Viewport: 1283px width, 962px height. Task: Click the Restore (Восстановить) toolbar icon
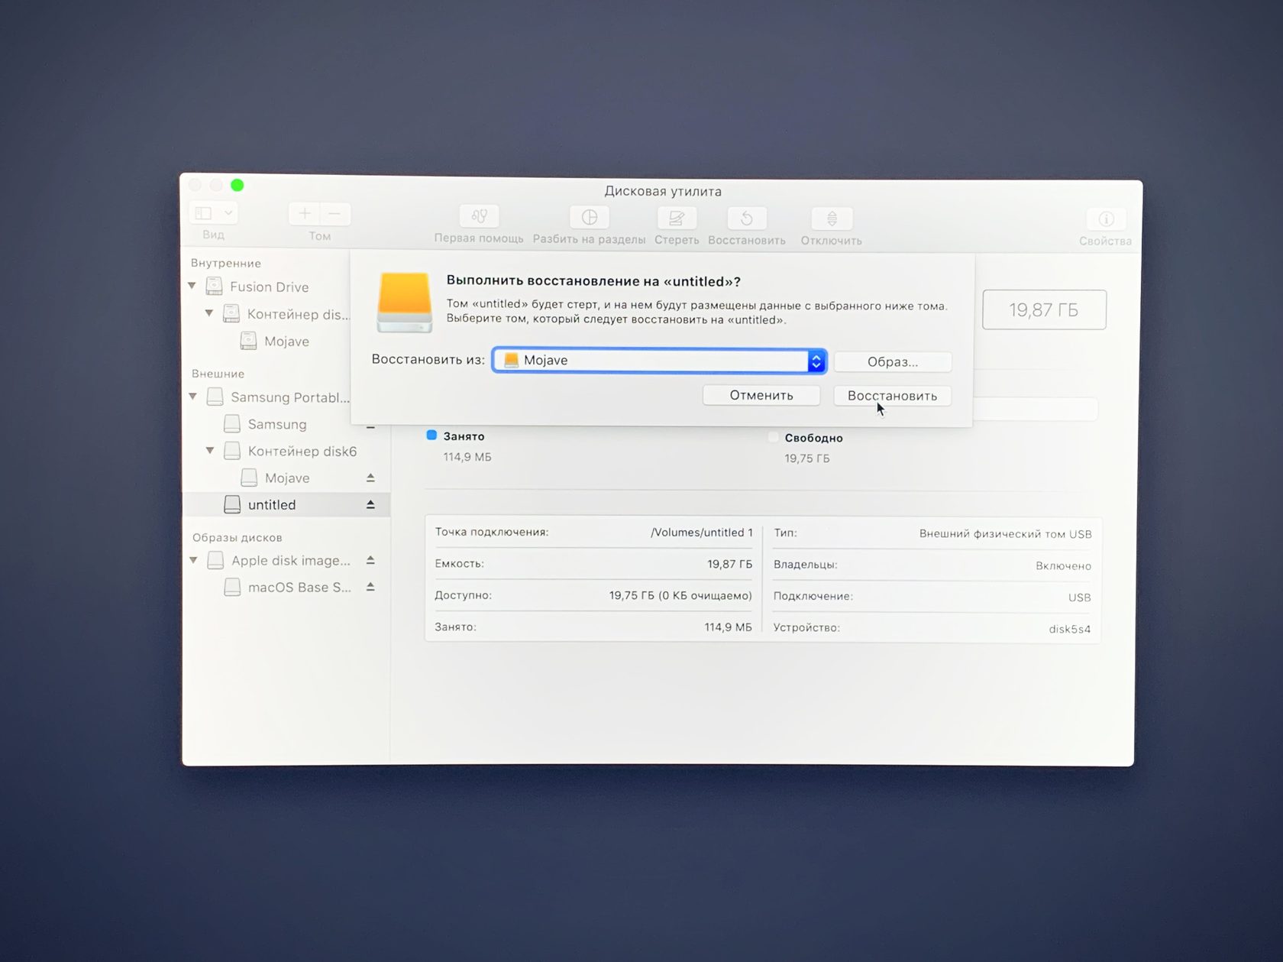[x=746, y=219]
